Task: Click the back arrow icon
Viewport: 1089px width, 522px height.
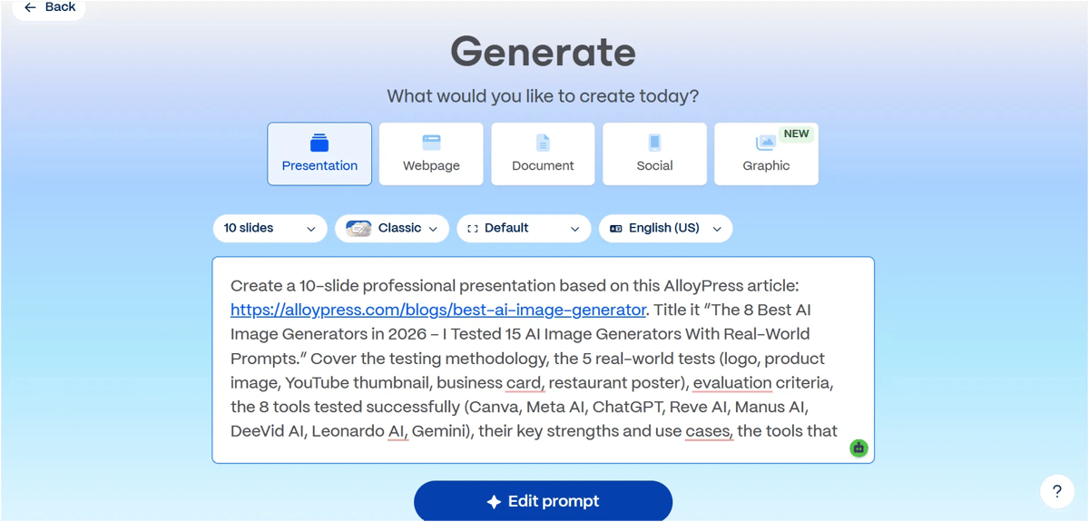Action: tap(30, 7)
